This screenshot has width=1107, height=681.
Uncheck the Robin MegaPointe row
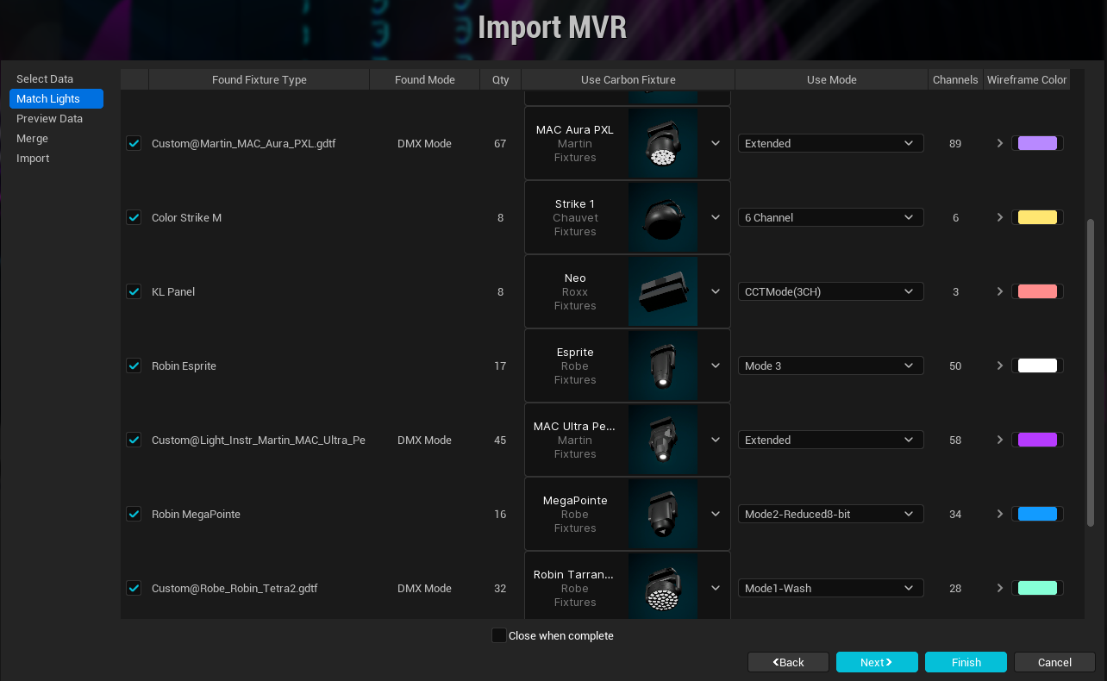134,514
